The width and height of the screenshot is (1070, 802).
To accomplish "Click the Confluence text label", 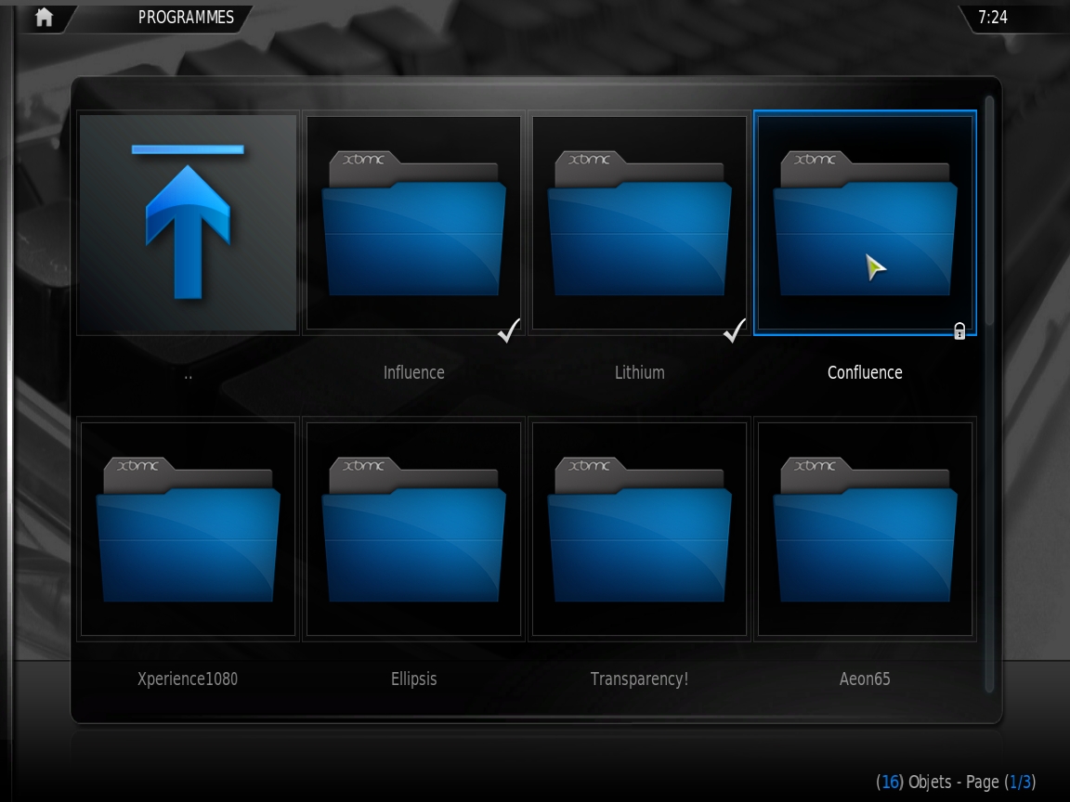I will (x=865, y=372).
